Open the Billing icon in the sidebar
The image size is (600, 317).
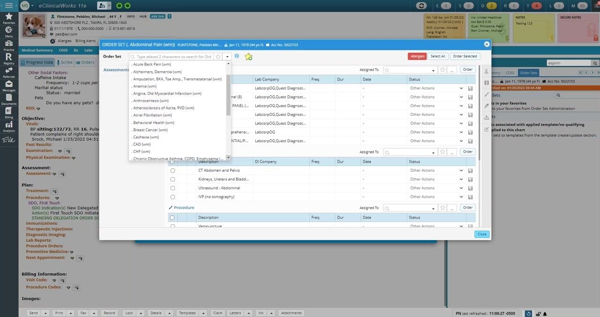pos(8,112)
